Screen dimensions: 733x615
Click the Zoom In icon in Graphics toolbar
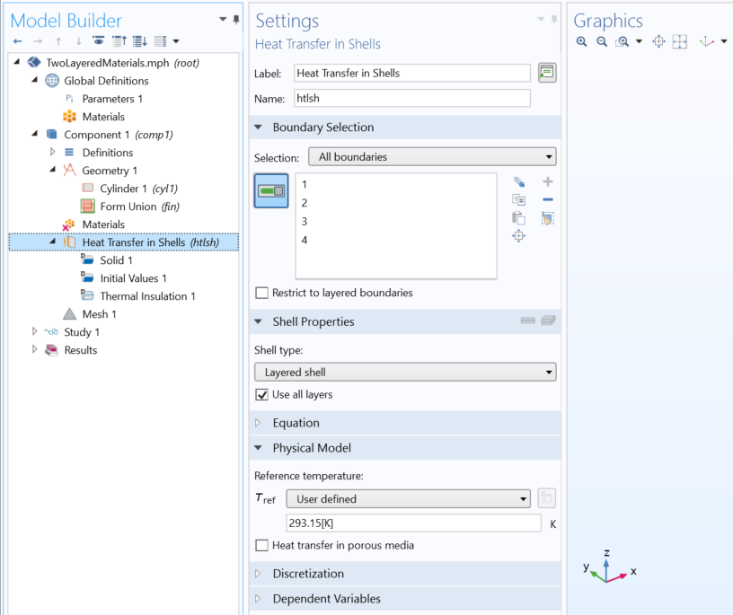581,41
